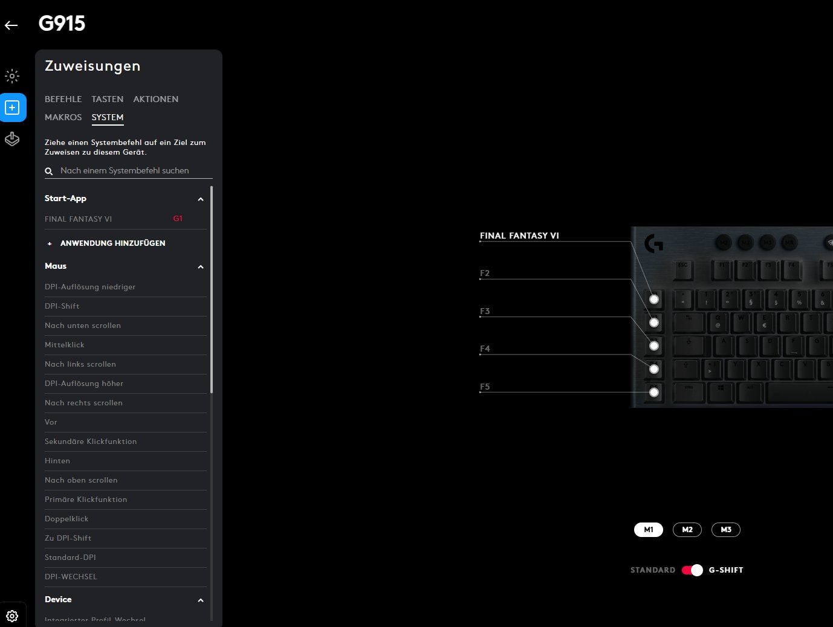Image resolution: width=833 pixels, height=627 pixels.
Task: Select the M1 mode button
Action: click(649, 530)
